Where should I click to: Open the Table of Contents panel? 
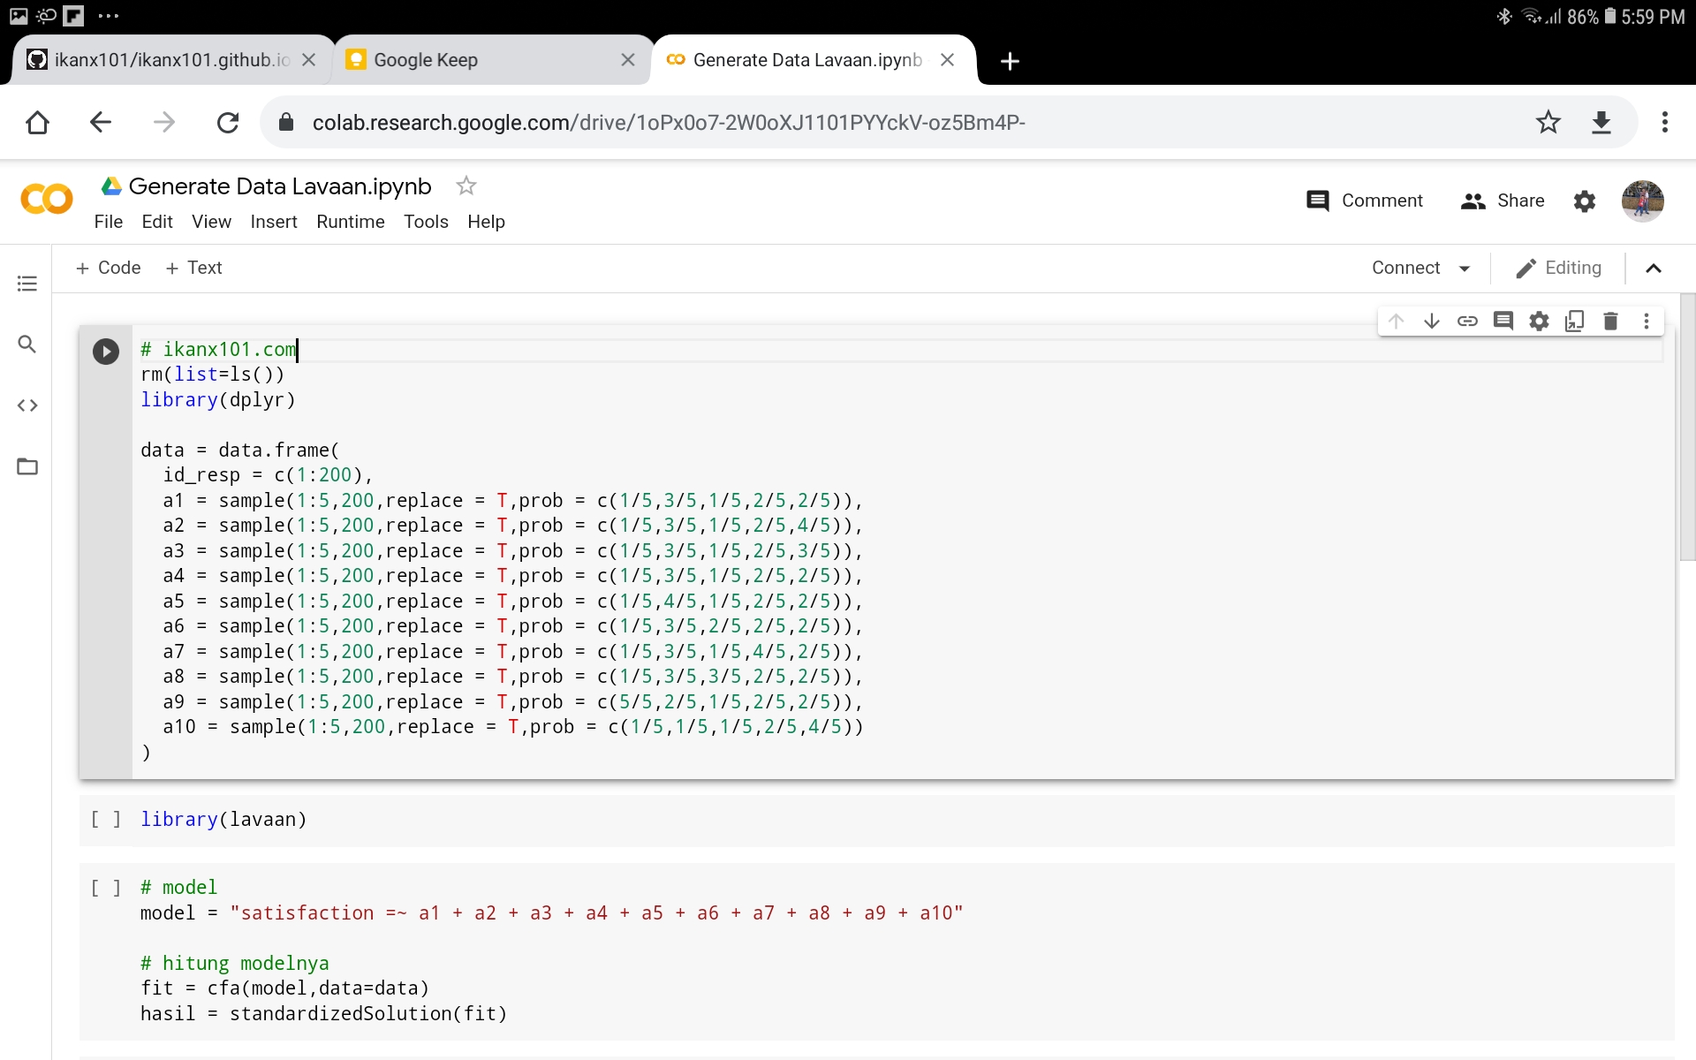pos(28,282)
